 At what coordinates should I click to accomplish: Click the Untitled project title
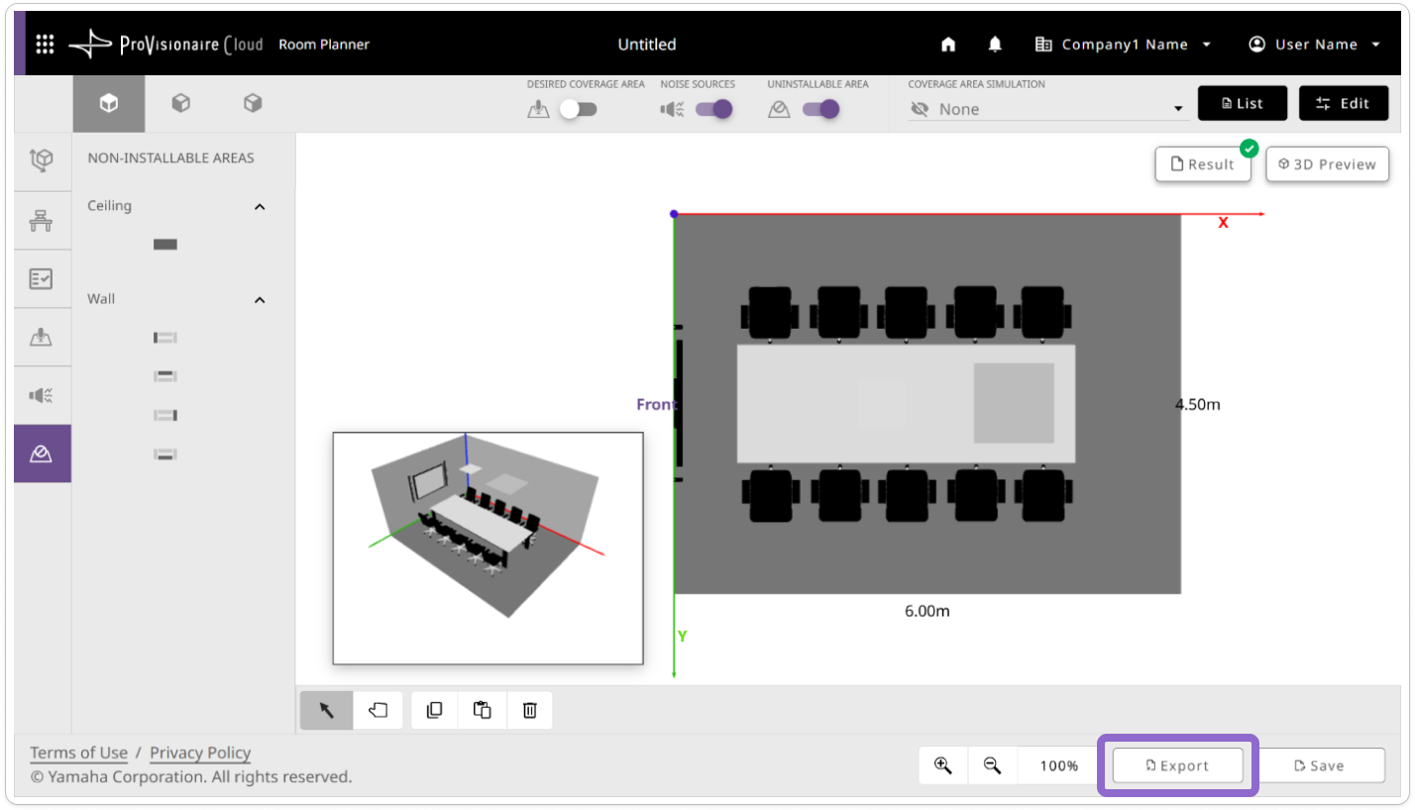click(x=647, y=45)
